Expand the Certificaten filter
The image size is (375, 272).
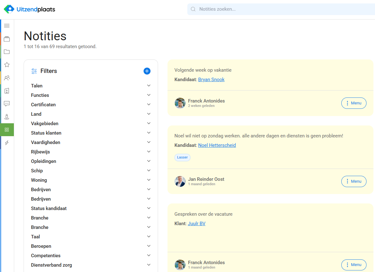point(91,105)
